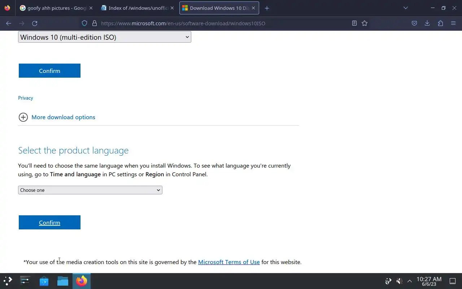Click the Select the product language heading

(73, 150)
